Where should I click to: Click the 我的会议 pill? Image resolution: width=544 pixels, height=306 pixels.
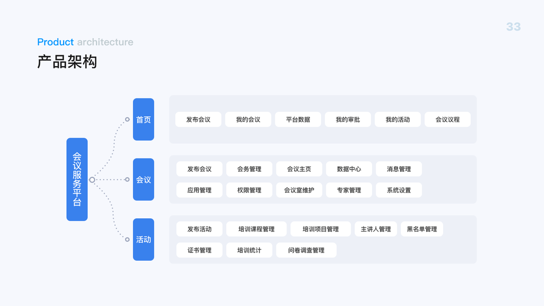click(x=248, y=119)
